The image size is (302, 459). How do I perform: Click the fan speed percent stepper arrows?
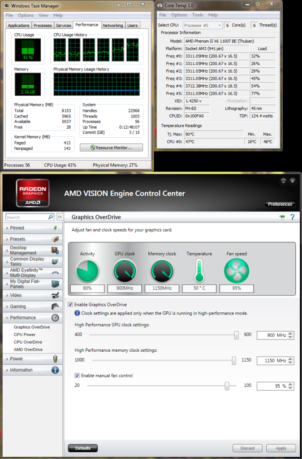click(290, 386)
